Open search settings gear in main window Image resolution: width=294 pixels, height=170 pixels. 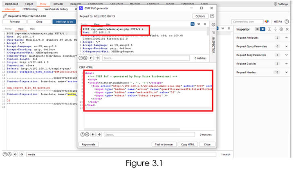[9, 154]
